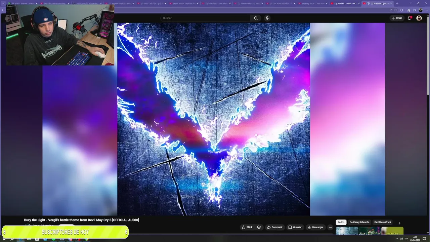This screenshot has height=242, width=430.
Task: Click the browser refresh icon
Action: pyautogui.click(x=401, y=10)
